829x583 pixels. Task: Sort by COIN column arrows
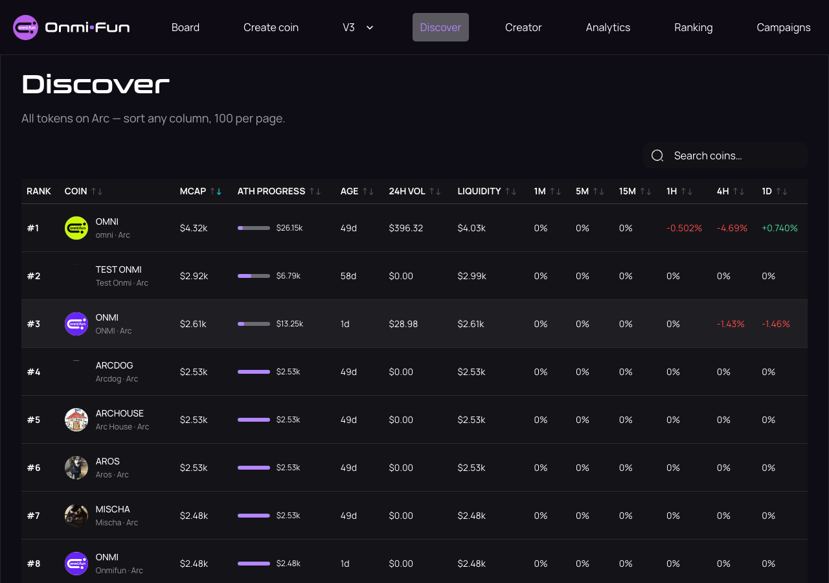[97, 191]
